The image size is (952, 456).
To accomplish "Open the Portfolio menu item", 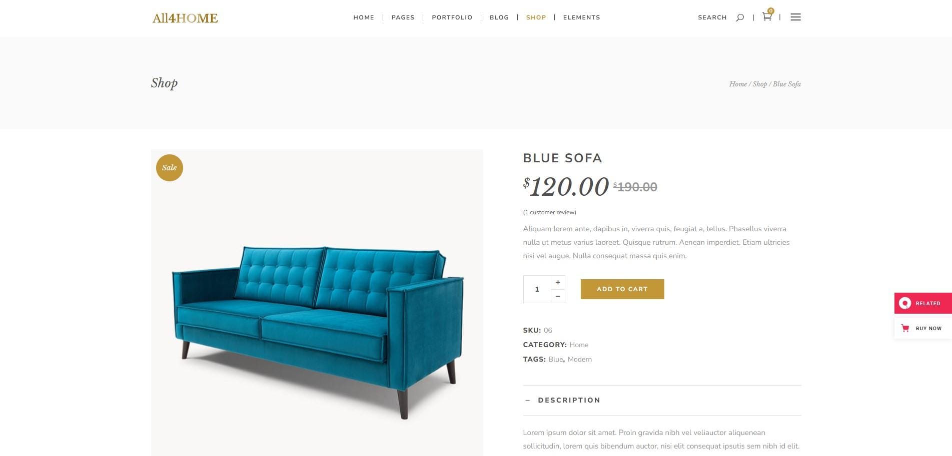I will pyautogui.click(x=452, y=17).
